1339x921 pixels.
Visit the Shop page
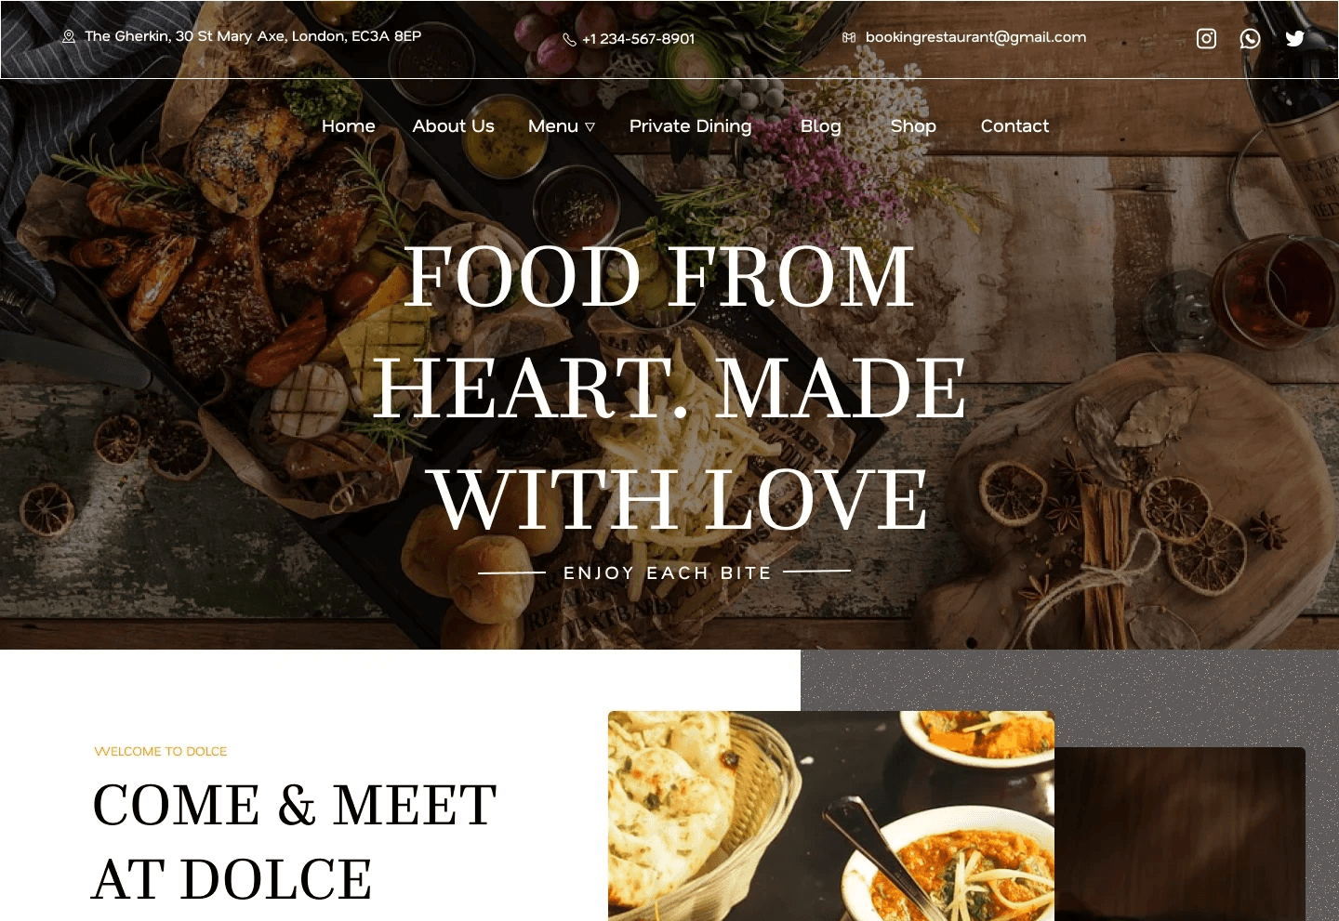pos(913,126)
